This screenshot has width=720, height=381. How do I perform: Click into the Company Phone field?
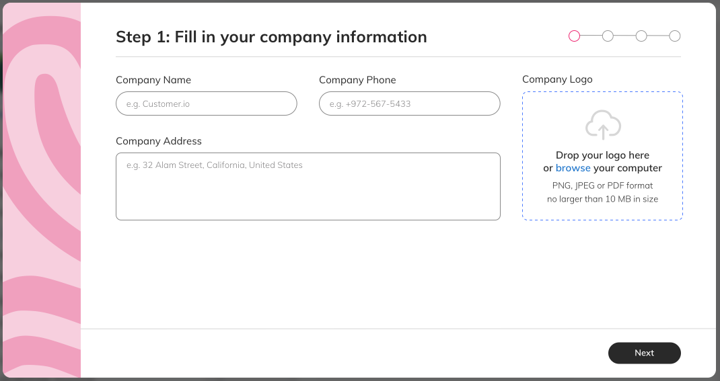[410, 103]
